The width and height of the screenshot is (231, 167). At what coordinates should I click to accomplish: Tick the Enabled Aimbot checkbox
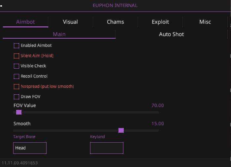(x=16, y=46)
